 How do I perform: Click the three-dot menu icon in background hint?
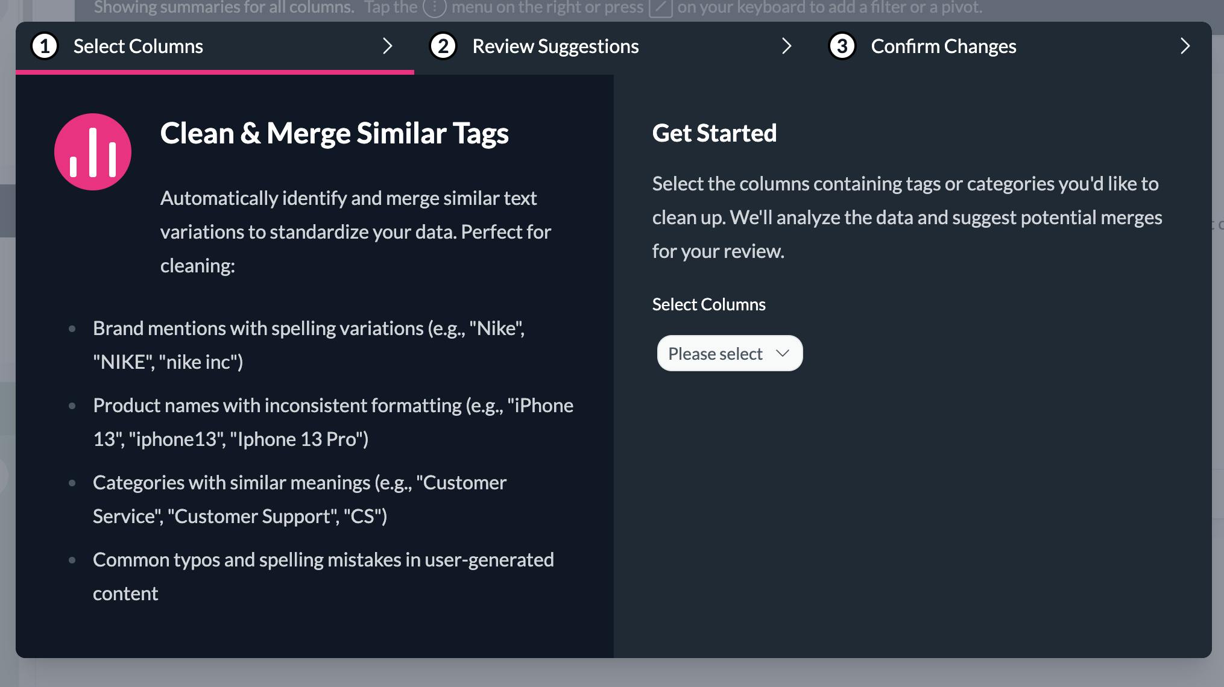(434, 8)
